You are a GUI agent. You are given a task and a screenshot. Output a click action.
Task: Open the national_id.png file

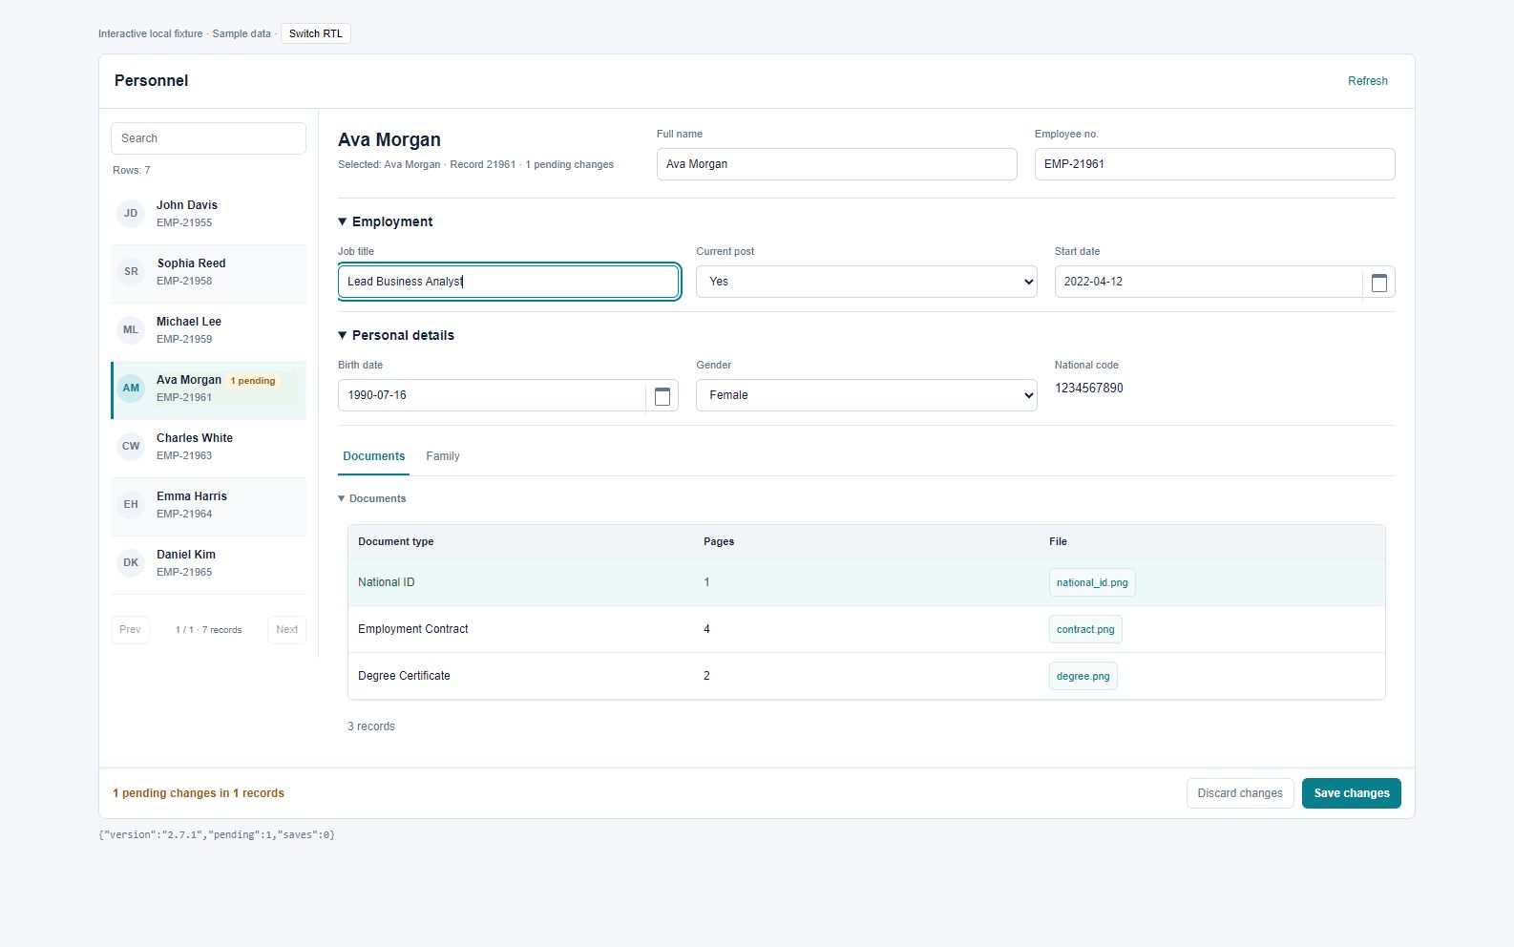coord(1092,582)
